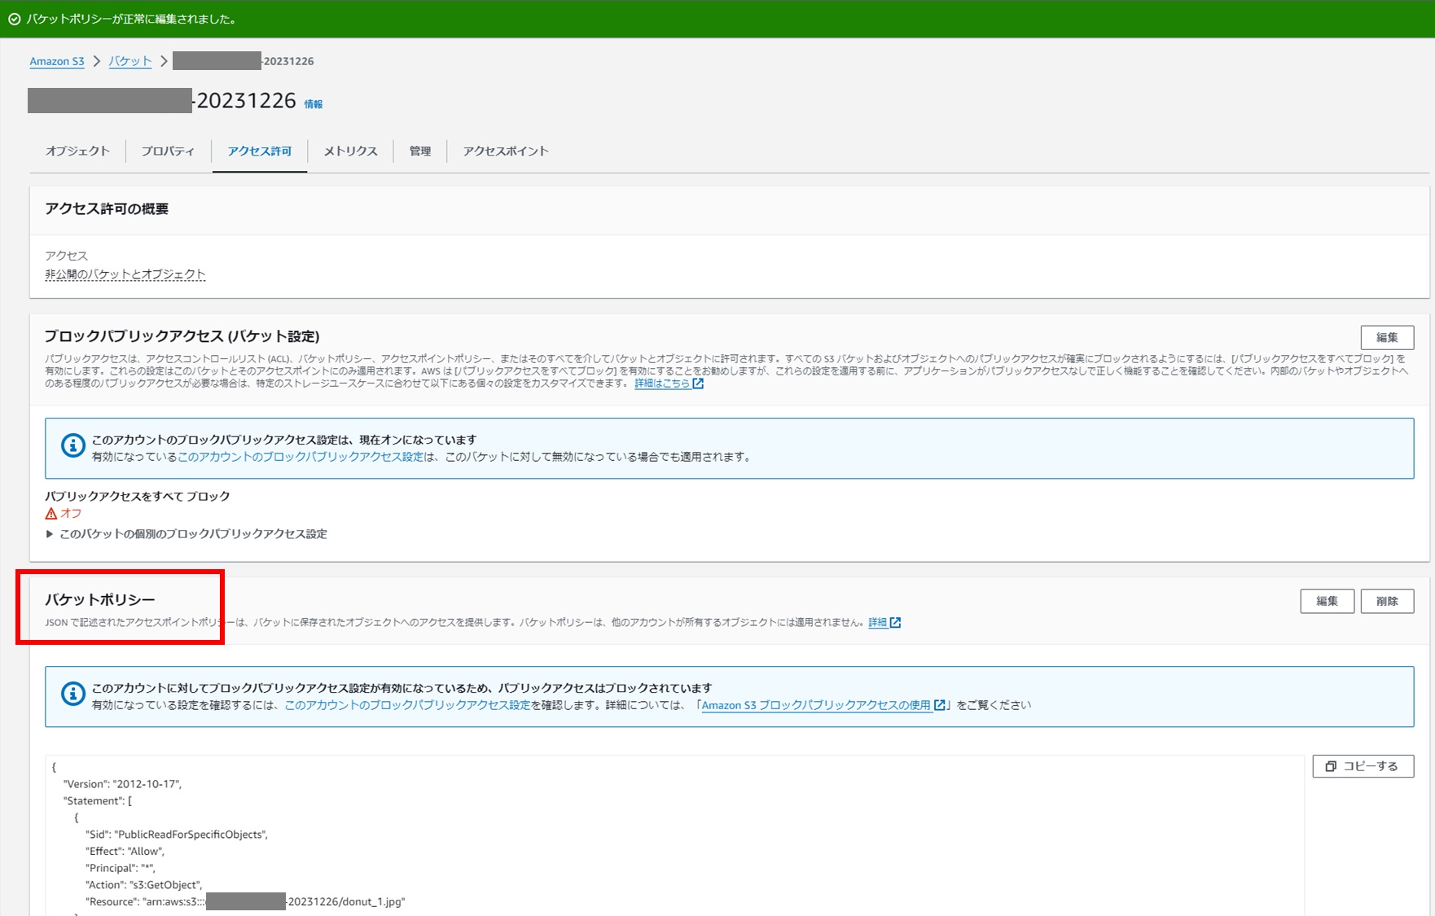Click the external link icon beside Amazon S3 ブロックパブリックアクセスの使用
The height and width of the screenshot is (916, 1435).
pos(941,705)
